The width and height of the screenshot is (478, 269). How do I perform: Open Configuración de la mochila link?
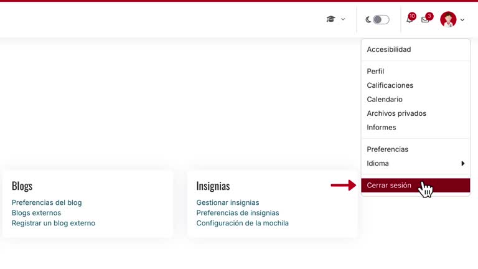pos(242,224)
